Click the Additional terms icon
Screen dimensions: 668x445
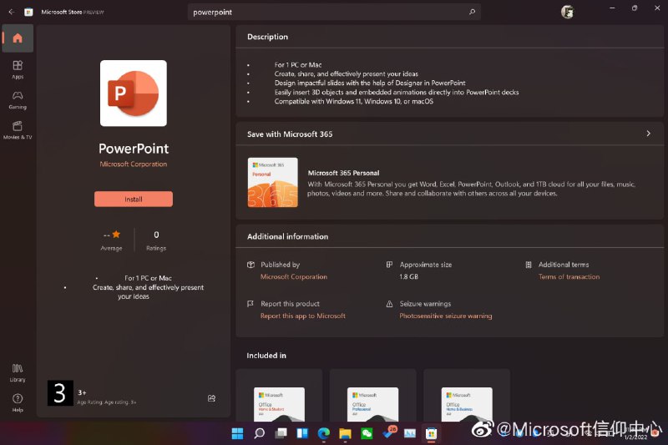click(x=529, y=265)
